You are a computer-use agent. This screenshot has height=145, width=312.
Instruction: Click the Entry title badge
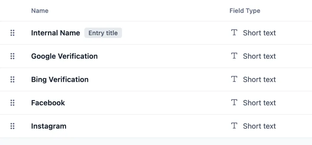103,33
